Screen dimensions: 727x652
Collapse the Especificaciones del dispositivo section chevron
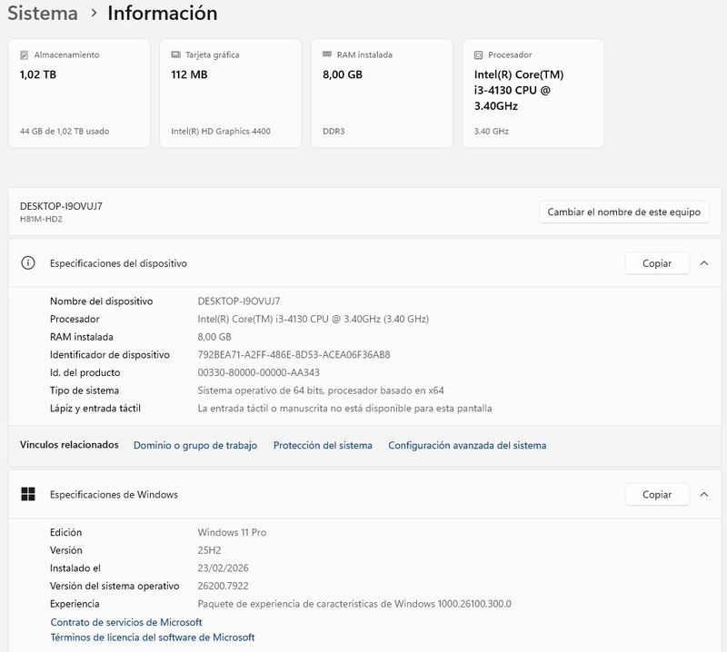tap(703, 263)
